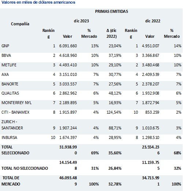Click CITI - BANAMEX variation 124,54%
The width and height of the screenshot is (183, 191).
point(114,112)
